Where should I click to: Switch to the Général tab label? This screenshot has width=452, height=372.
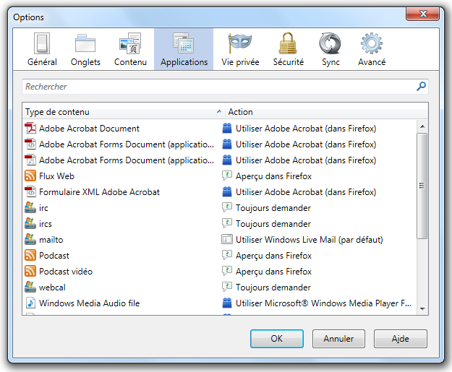pos(42,62)
